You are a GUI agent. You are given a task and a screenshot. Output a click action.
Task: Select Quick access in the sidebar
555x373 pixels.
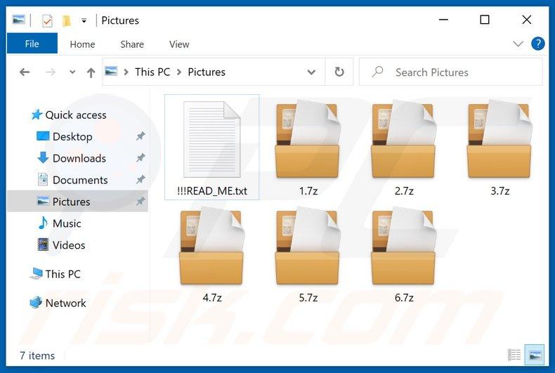75,114
